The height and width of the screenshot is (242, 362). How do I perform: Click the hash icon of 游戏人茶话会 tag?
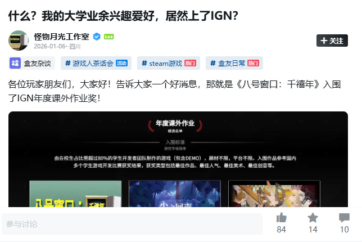point(67,63)
